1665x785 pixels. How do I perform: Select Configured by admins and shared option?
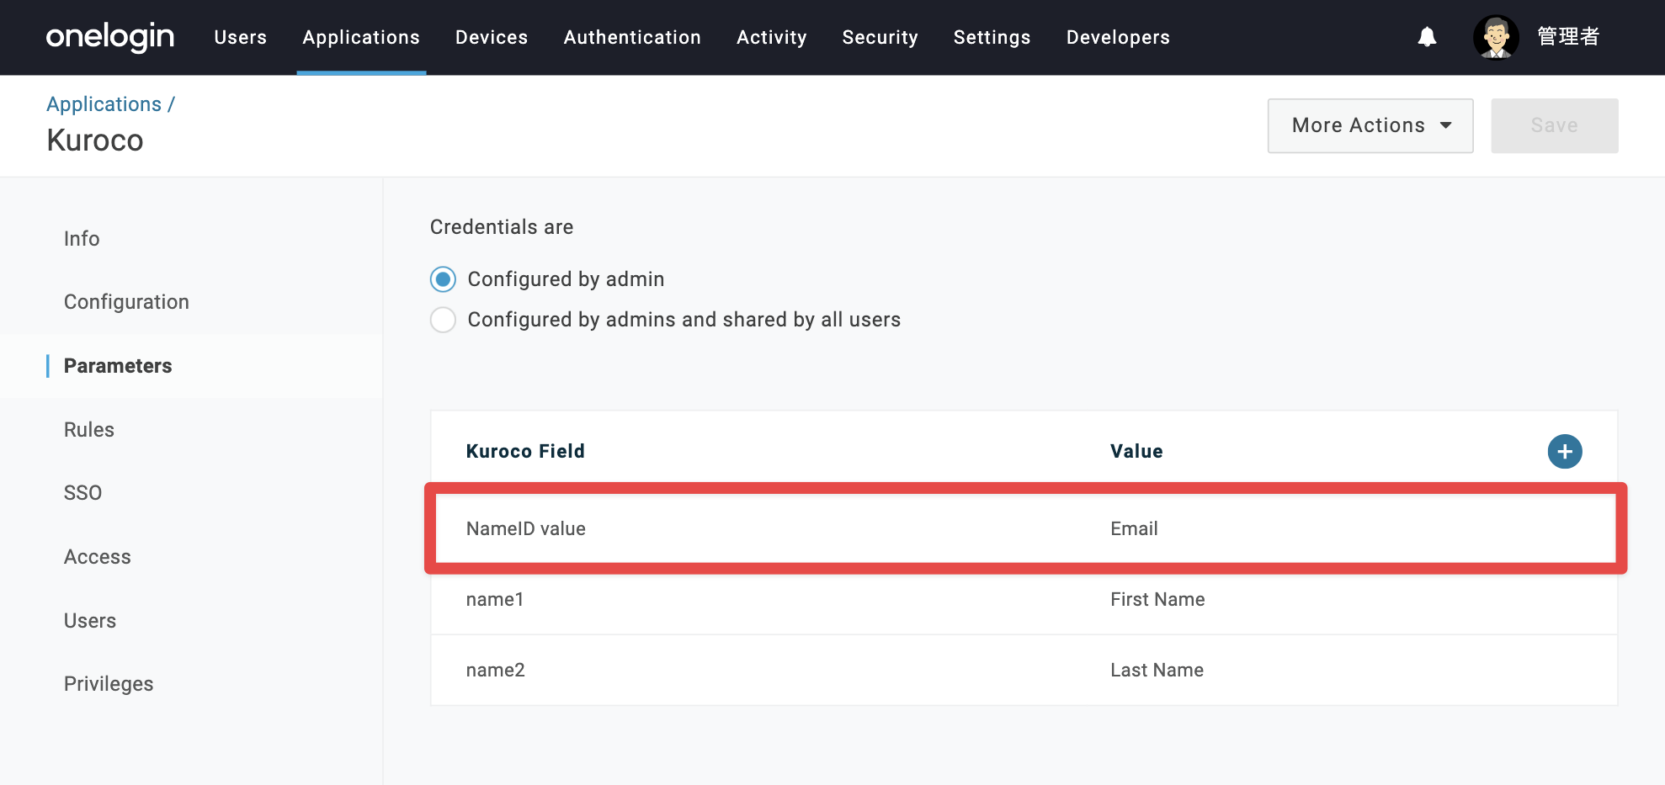pos(444,320)
